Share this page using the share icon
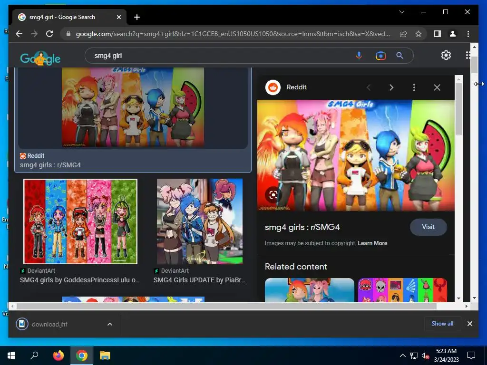The image size is (487, 365). (x=403, y=34)
